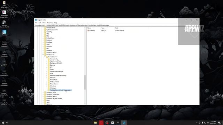
Task: Click the Registry Editor taskbar icon
Action: (124, 123)
